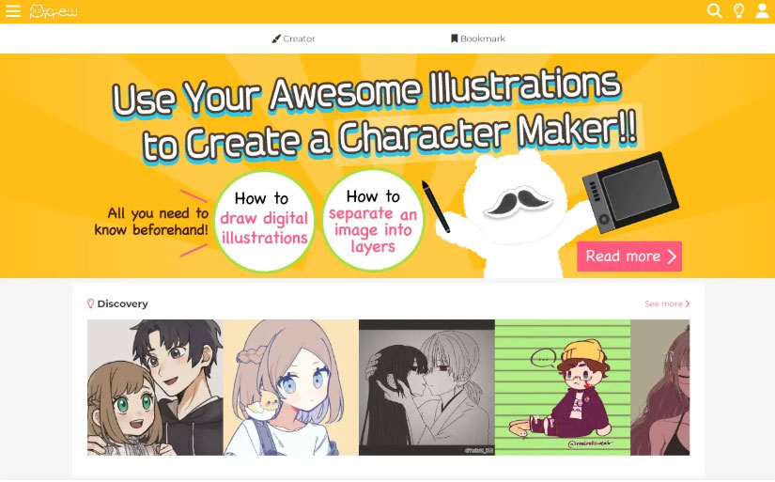Switch to the Creator tab
The width and height of the screenshot is (775, 482).
293,39
